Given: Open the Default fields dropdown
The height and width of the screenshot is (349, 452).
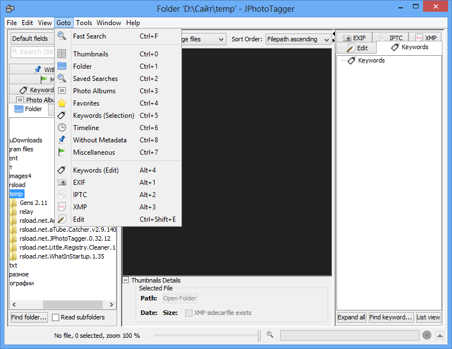Looking at the screenshot, I should click(32, 39).
